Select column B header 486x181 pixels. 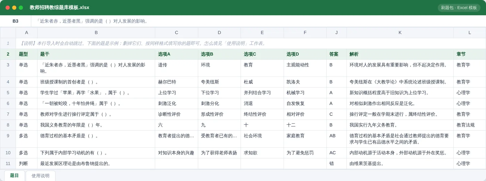pyautogui.click(x=96, y=33)
